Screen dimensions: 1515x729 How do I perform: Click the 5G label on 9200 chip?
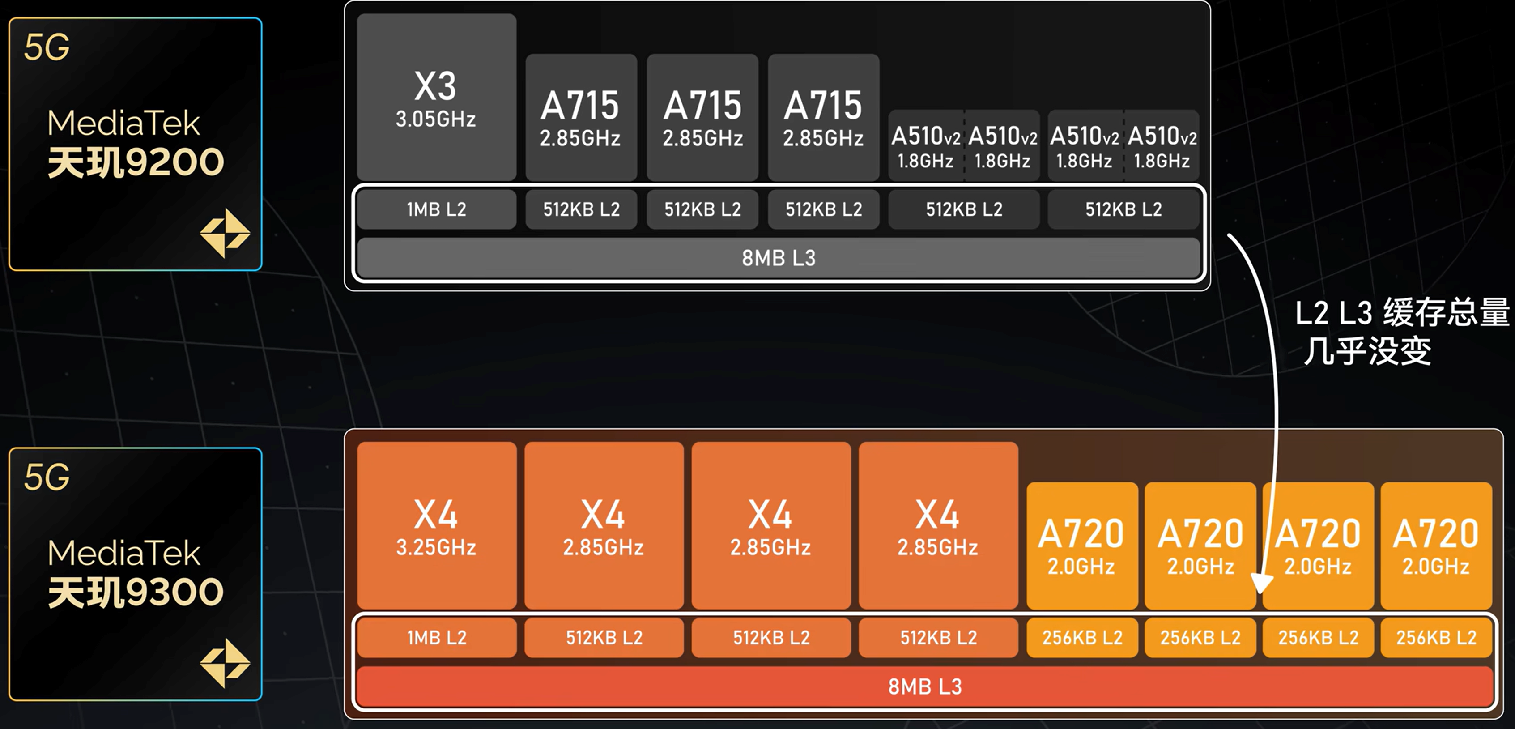[47, 47]
